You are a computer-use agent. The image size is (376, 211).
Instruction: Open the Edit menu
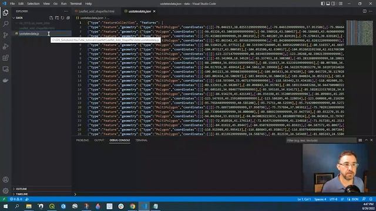(x=21, y=4)
